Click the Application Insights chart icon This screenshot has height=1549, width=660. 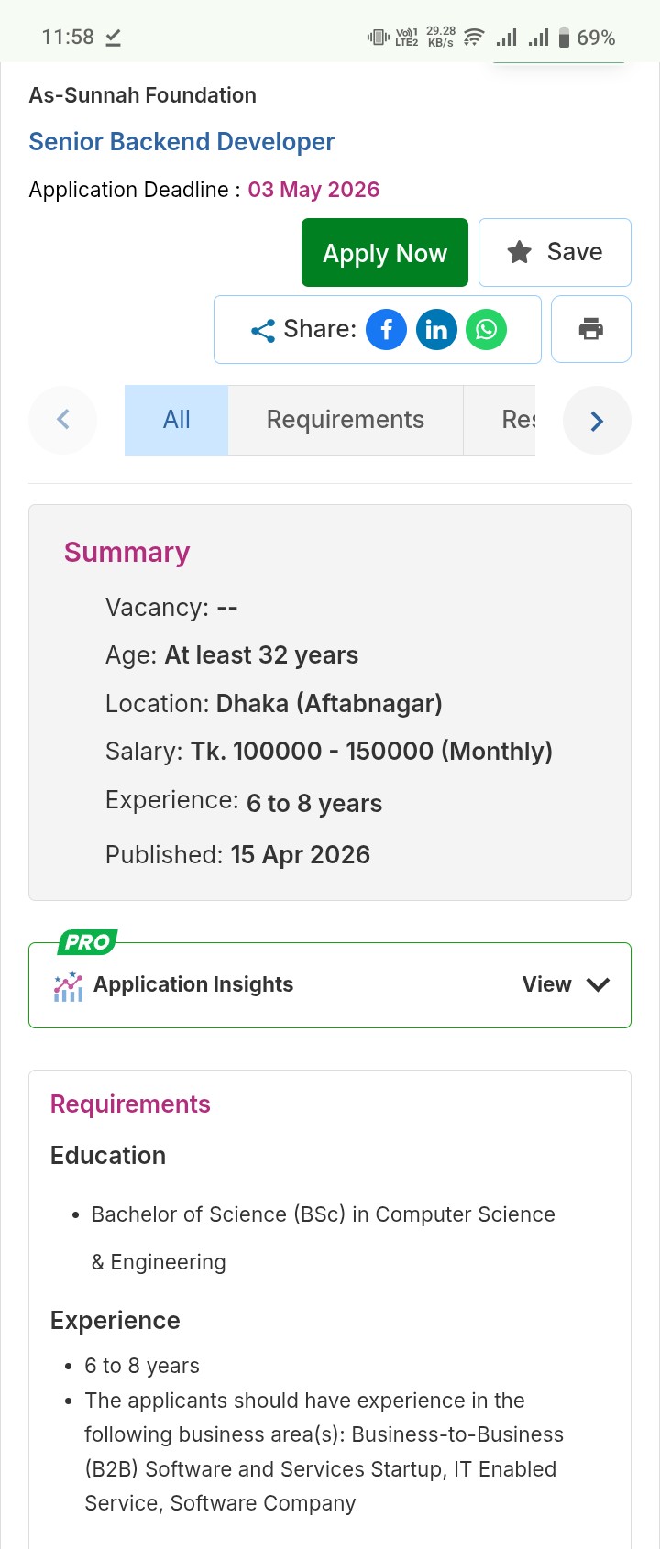tap(69, 986)
